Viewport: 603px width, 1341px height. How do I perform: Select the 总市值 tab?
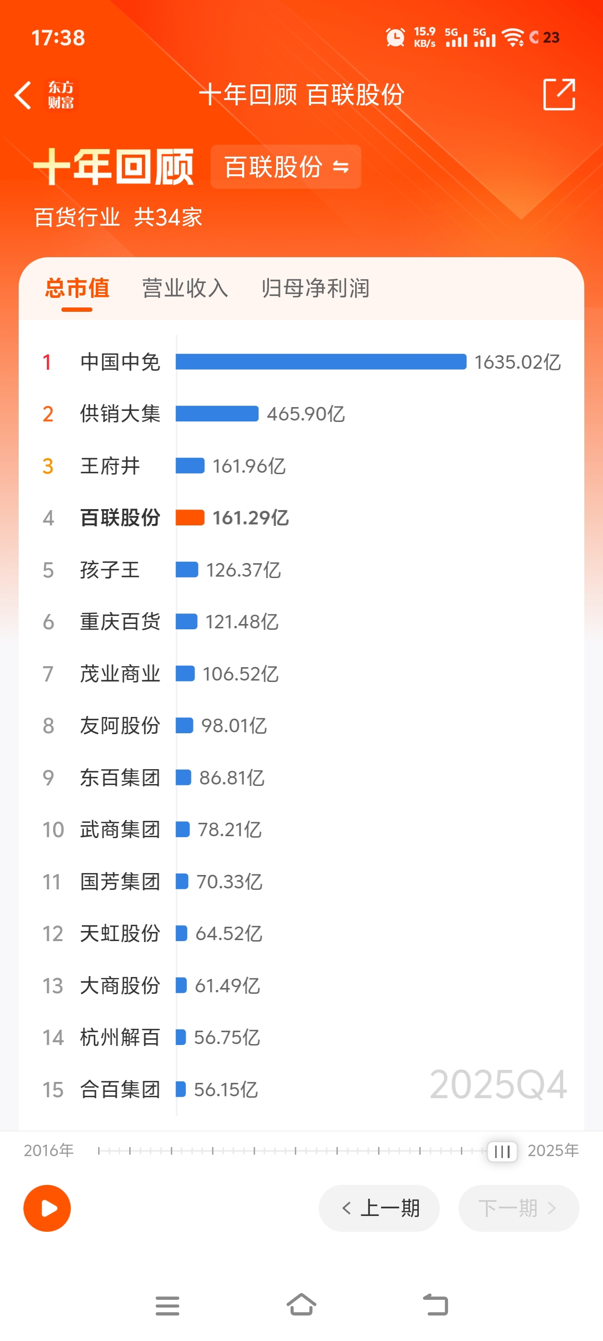[77, 288]
